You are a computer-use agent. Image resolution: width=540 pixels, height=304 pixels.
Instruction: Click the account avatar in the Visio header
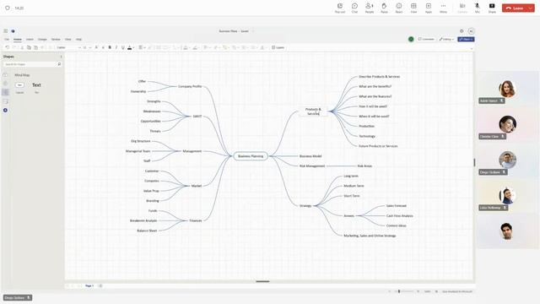[x=471, y=31]
